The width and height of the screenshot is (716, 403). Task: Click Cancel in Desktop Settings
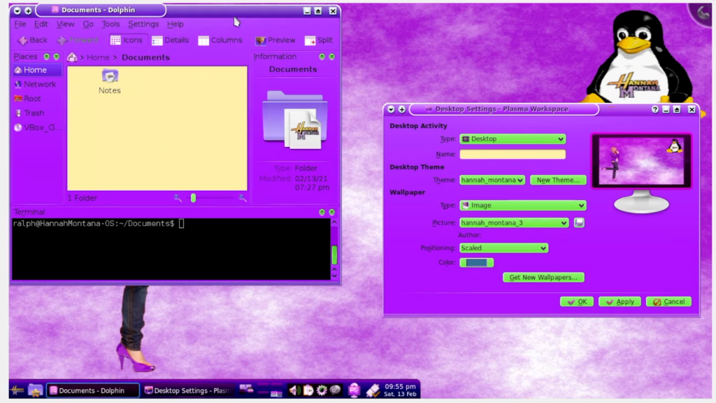click(x=668, y=302)
